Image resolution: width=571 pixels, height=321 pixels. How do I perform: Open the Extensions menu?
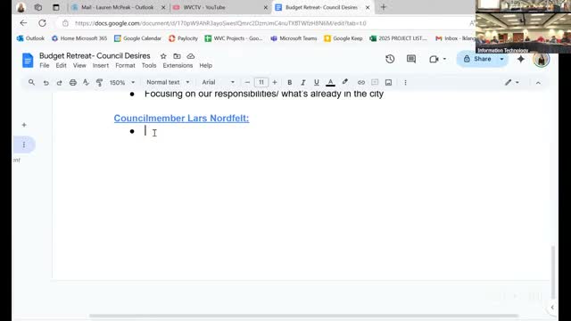click(x=178, y=65)
